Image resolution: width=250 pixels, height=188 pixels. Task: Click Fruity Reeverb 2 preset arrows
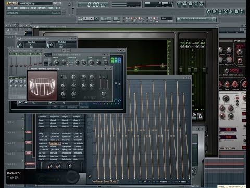pyautogui.click(x=106, y=69)
